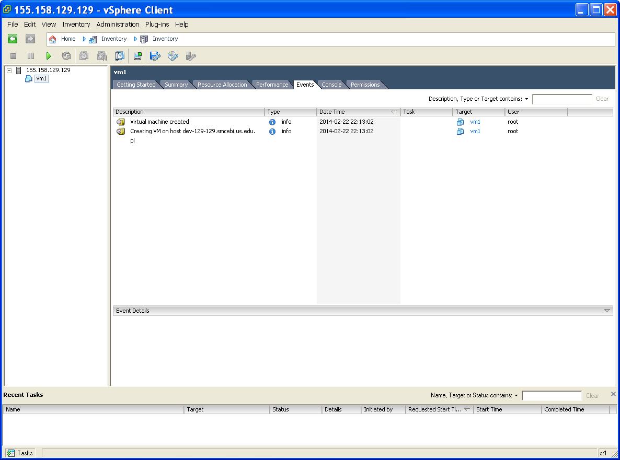
Task: Click Clear next to the events filter
Action: [602, 99]
